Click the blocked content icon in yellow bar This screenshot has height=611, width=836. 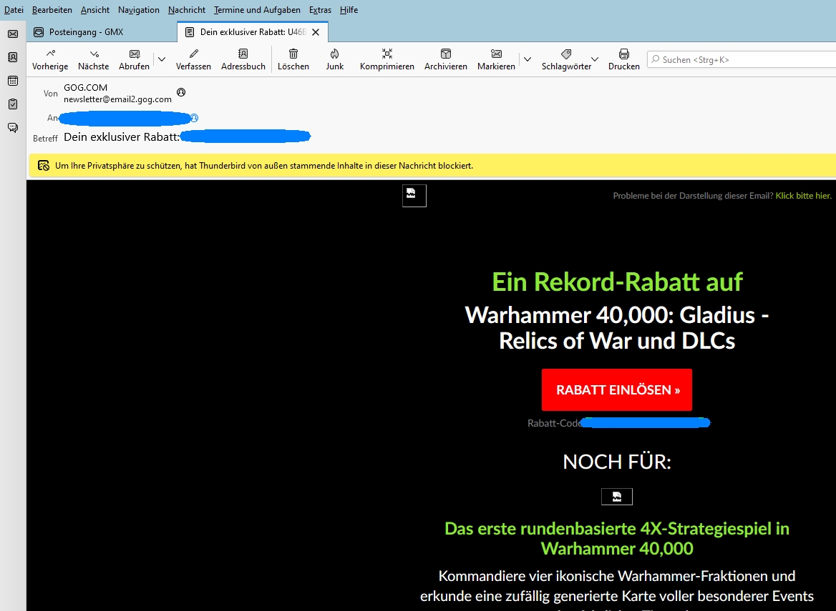click(x=44, y=166)
